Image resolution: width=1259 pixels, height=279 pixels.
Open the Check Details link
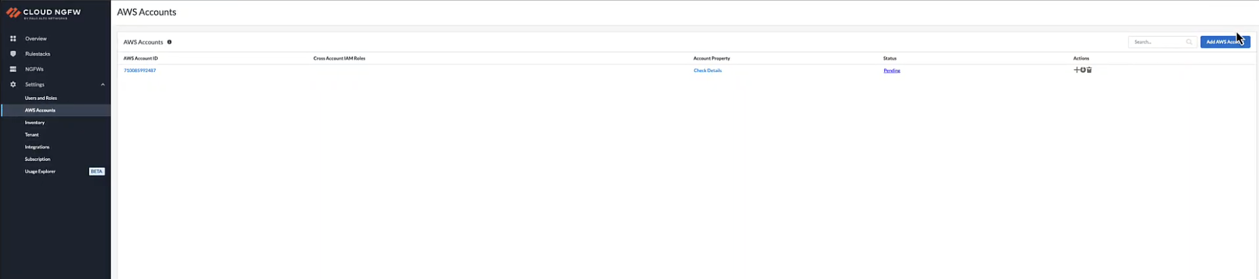click(708, 71)
